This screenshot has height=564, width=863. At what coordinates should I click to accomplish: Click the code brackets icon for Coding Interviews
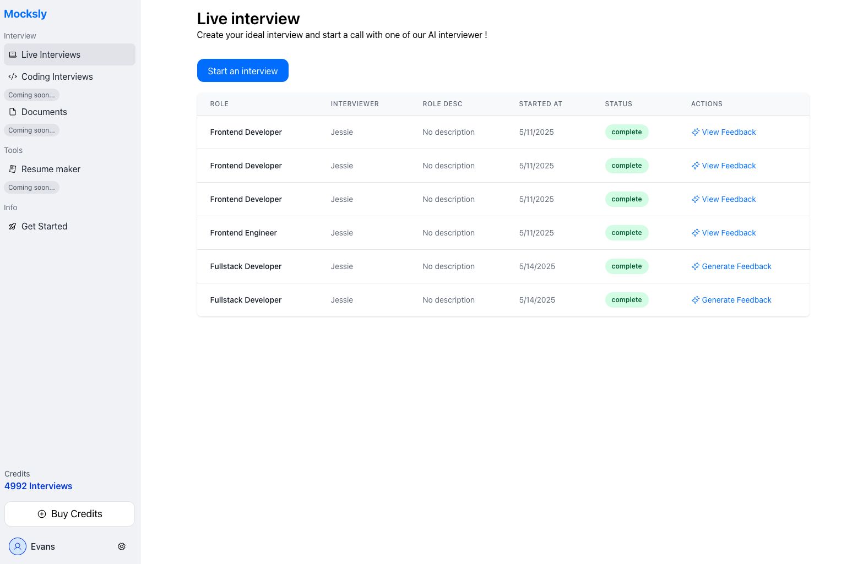[13, 76]
